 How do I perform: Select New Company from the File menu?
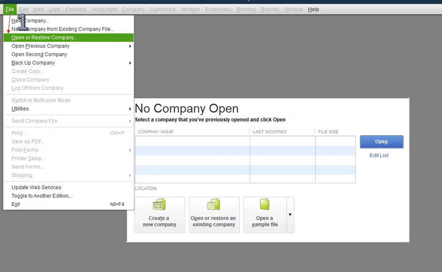tap(30, 20)
